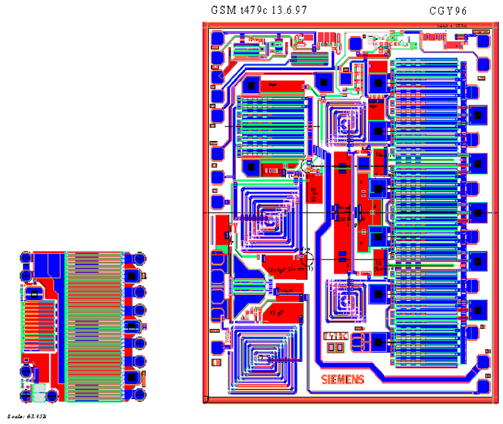Click the Scale 63.95% caption text
503x424 pixels.
[x=27, y=416]
